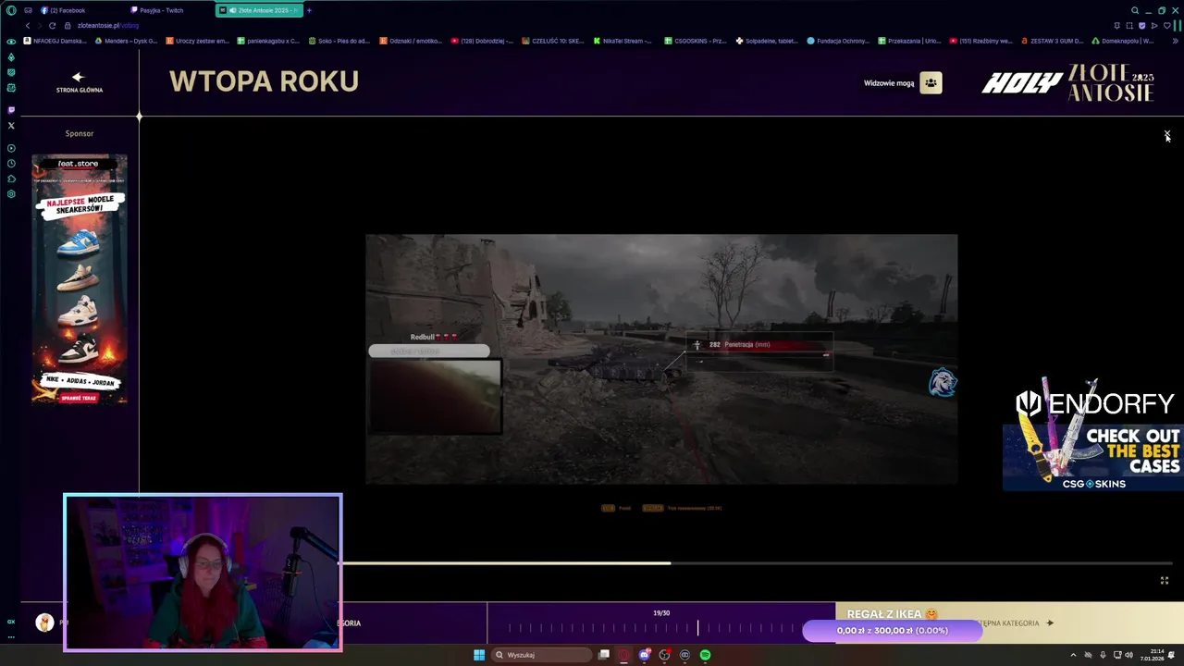Select the Złote Antosie 2025 tab
The height and width of the screenshot is (666, 1184).
[x=259, y=10]
